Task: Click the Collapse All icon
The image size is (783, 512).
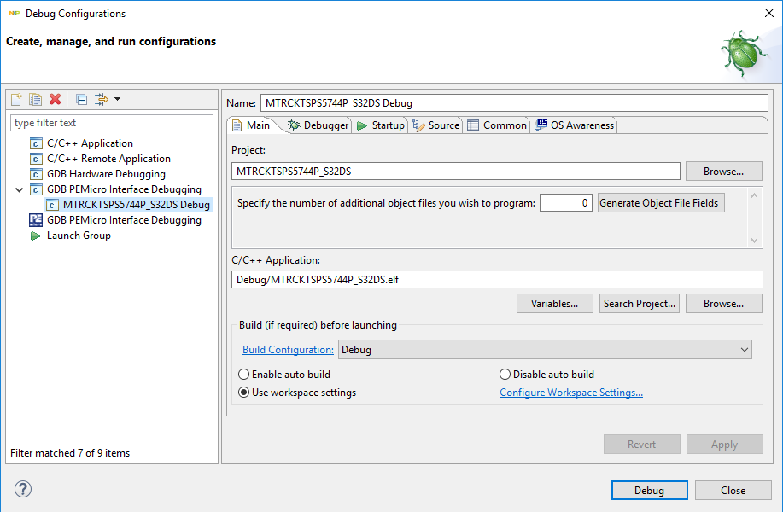Action: 81,99
